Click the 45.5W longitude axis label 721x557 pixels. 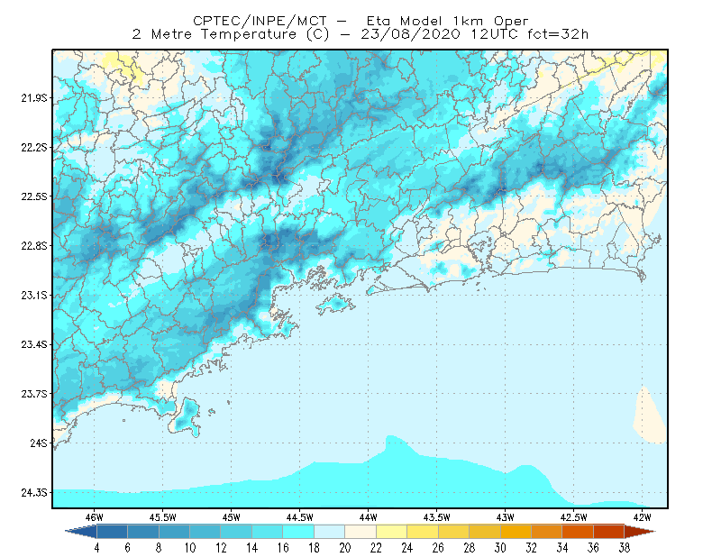click(162, 517)
